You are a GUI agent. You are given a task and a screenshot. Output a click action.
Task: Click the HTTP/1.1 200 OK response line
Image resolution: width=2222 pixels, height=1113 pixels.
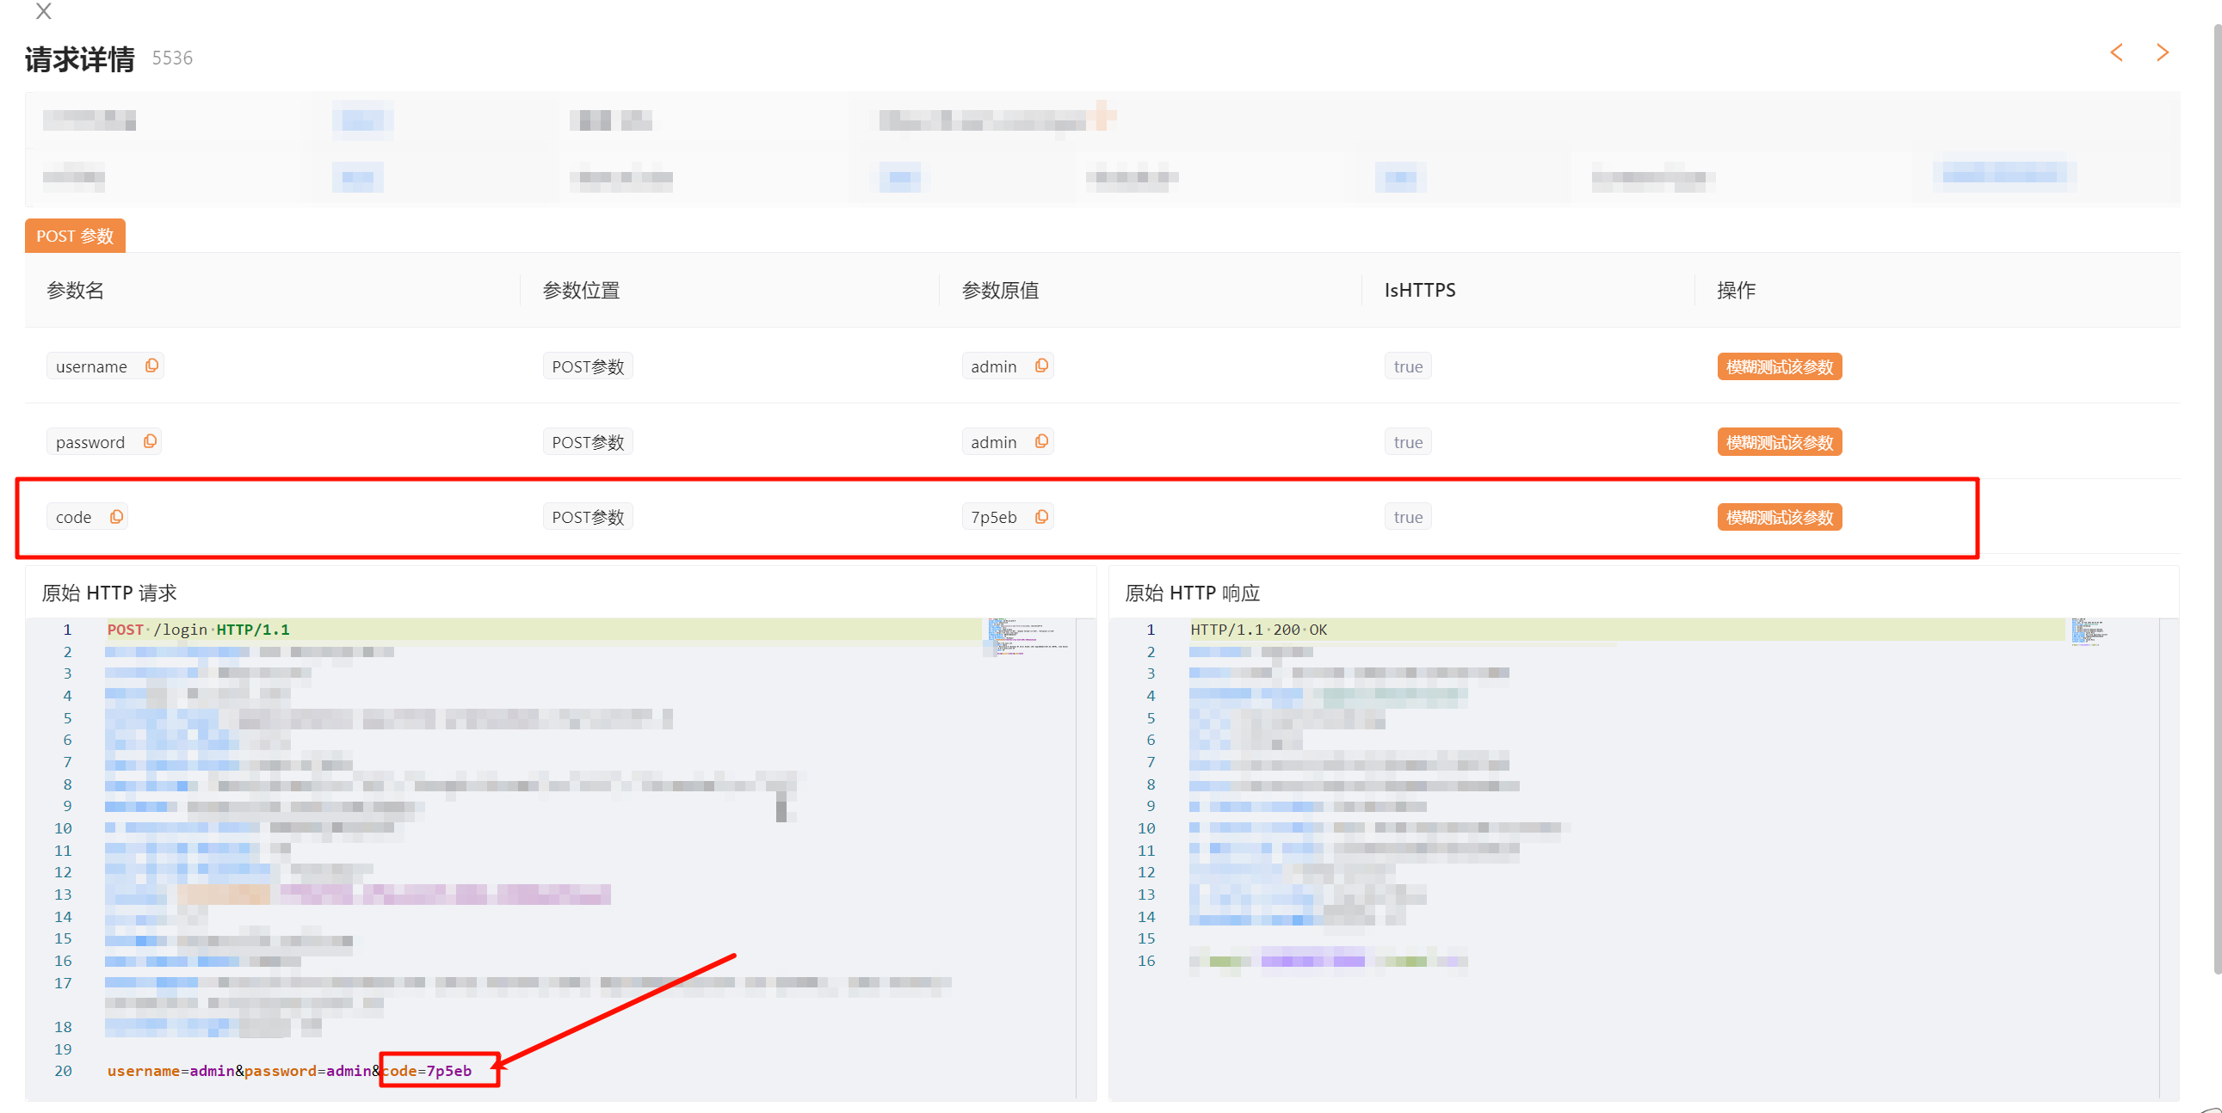1258,630
